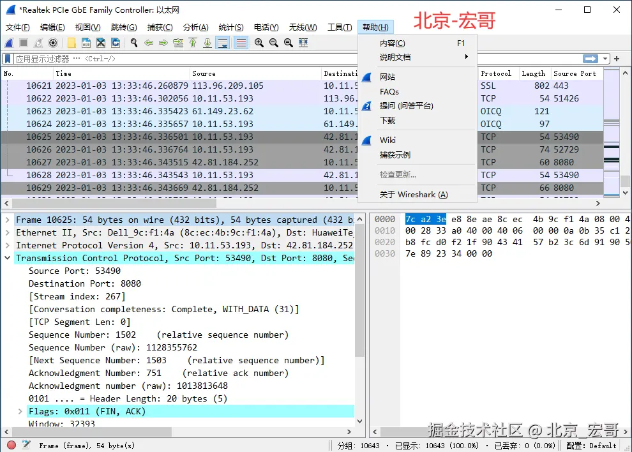Click 配置: Default profile in status bar
632x452 pixels.
[591, 446]
